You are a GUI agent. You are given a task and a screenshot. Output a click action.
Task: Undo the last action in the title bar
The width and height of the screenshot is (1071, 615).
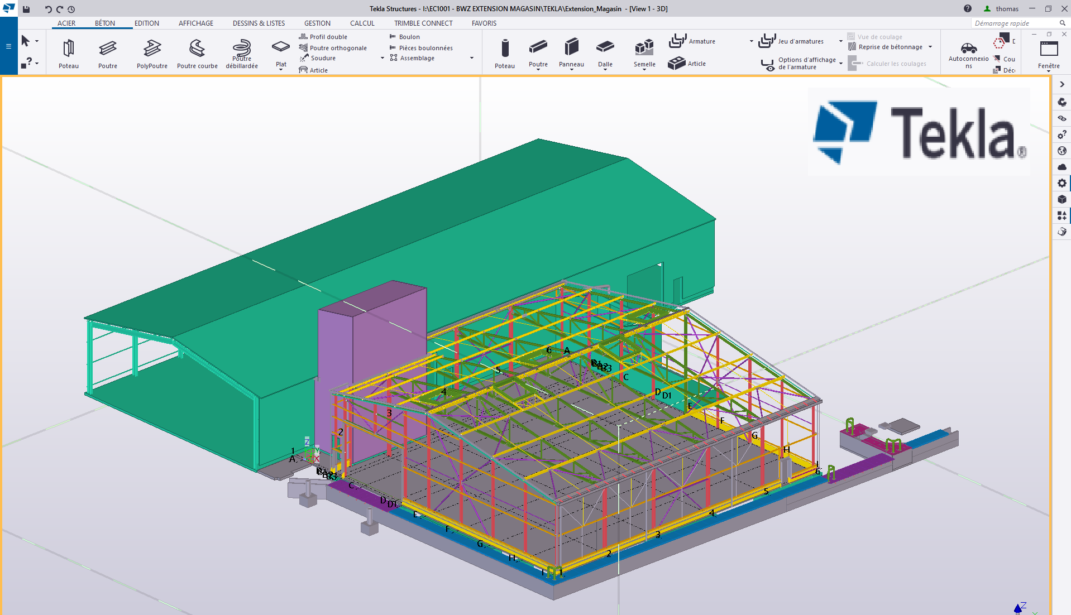(x=48, y=9)
